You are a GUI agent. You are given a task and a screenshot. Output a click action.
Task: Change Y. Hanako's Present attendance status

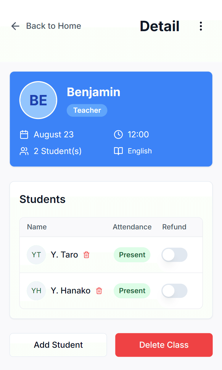click(x=132, y=291)
